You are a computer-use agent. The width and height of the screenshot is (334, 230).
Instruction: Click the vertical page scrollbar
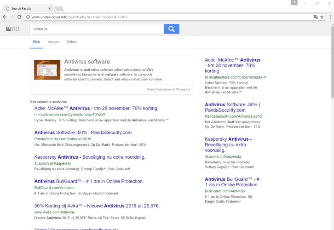332,62
